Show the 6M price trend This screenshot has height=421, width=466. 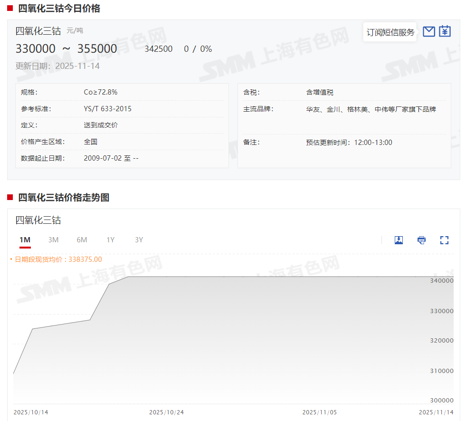click(82, 240)
